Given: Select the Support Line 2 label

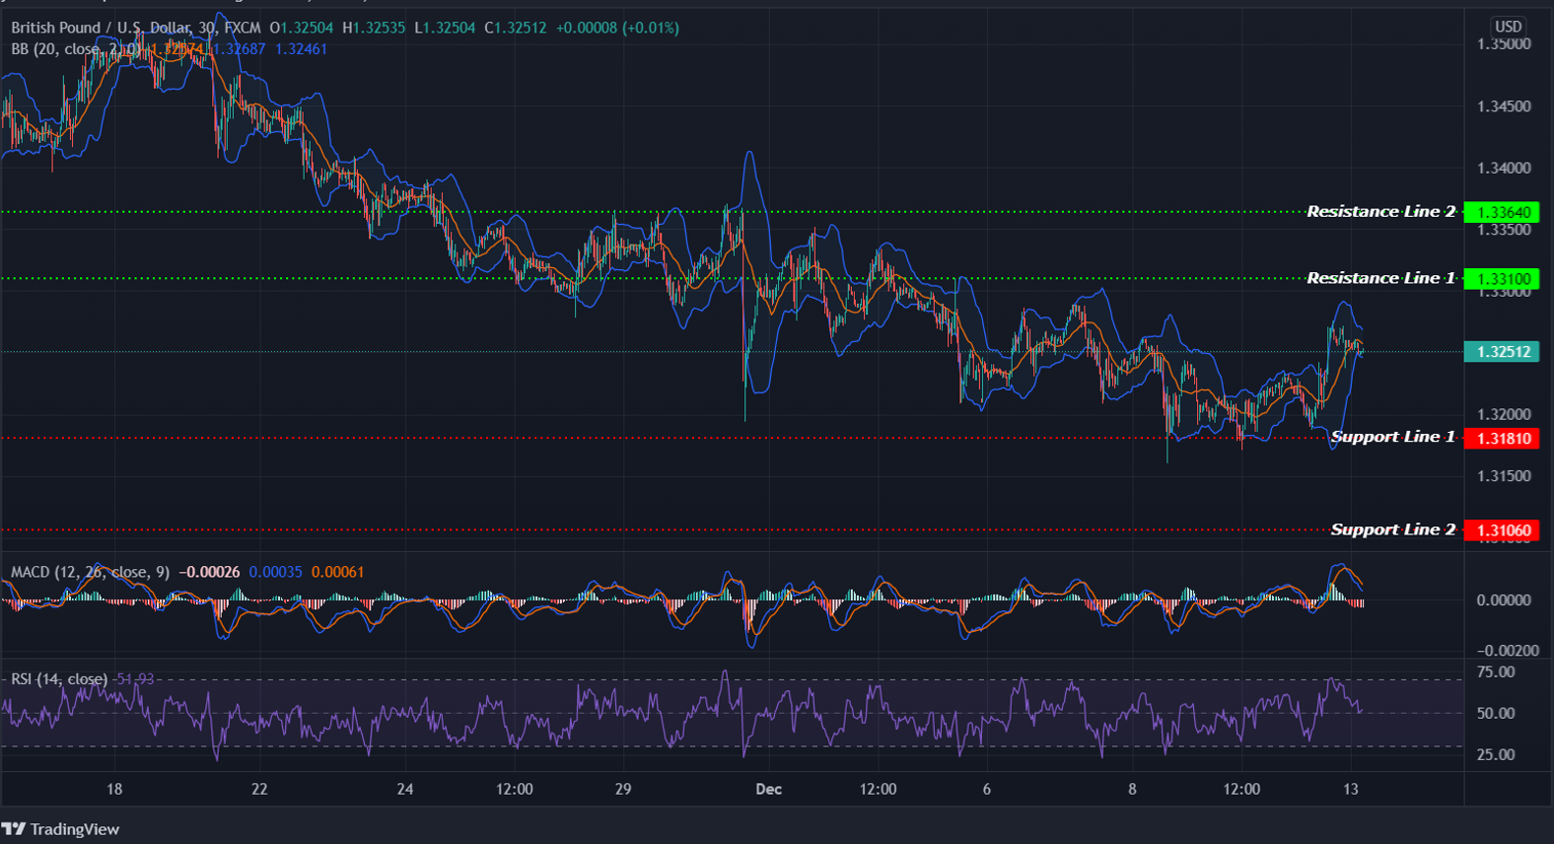Looking at the screenshot, I should 1392,529.
